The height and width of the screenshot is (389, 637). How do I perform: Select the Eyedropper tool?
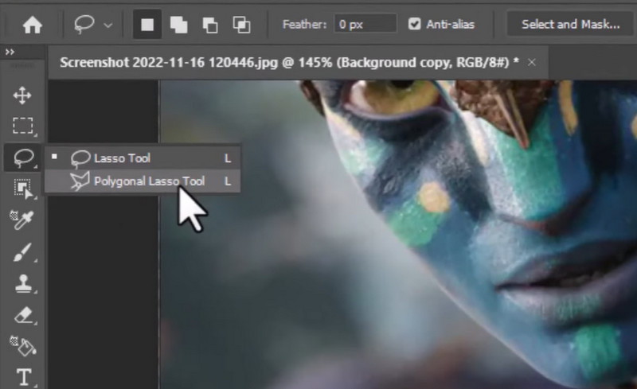pyautogui.click(x=22, y=220)
